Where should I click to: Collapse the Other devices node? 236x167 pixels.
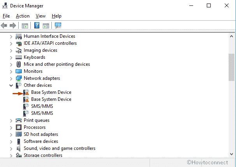pyautogui.click(x=11, y=86)
